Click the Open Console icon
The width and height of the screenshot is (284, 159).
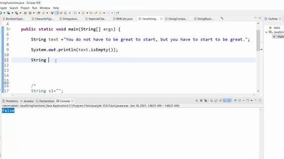(x=248, y=101)
